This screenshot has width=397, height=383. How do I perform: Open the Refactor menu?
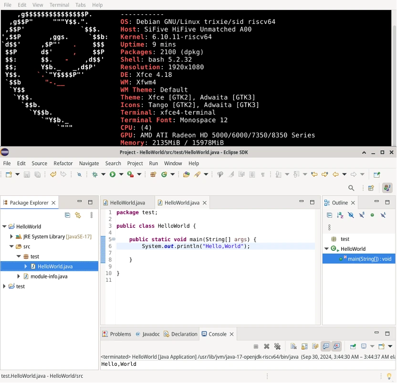(63, 163)
